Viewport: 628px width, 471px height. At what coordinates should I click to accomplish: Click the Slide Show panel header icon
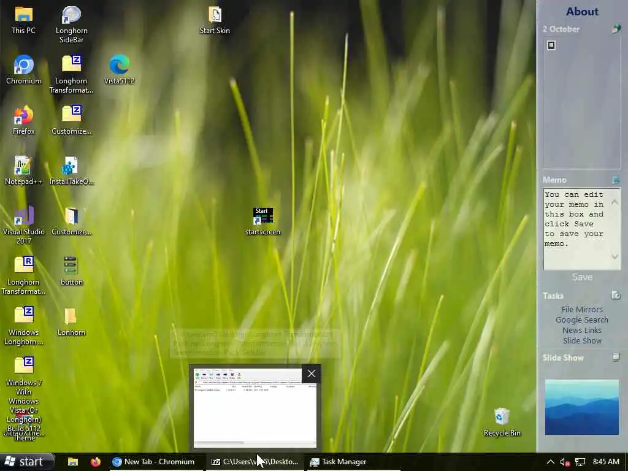point(616,358)
